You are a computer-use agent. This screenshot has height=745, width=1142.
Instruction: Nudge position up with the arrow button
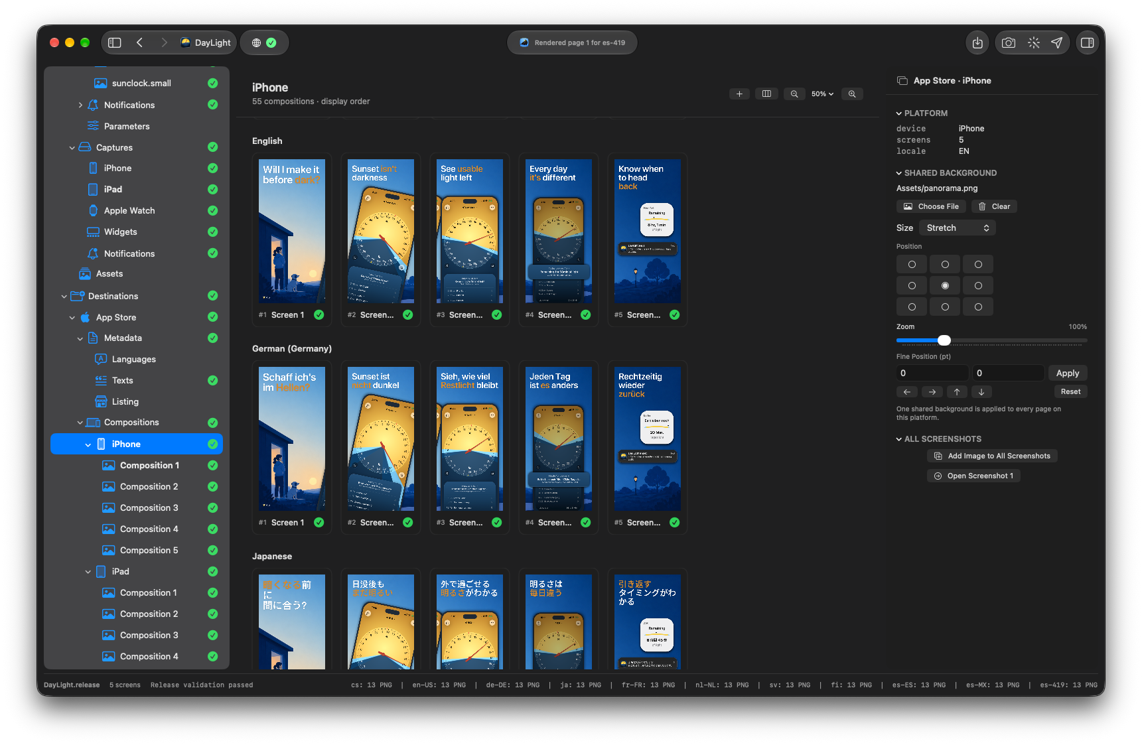pyautogui.click(x=957, y=392)
